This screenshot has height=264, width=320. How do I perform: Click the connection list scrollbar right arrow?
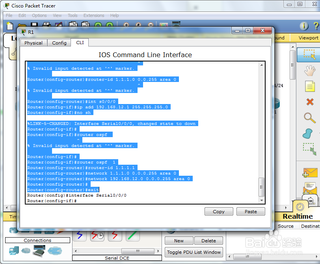[158, 251]
